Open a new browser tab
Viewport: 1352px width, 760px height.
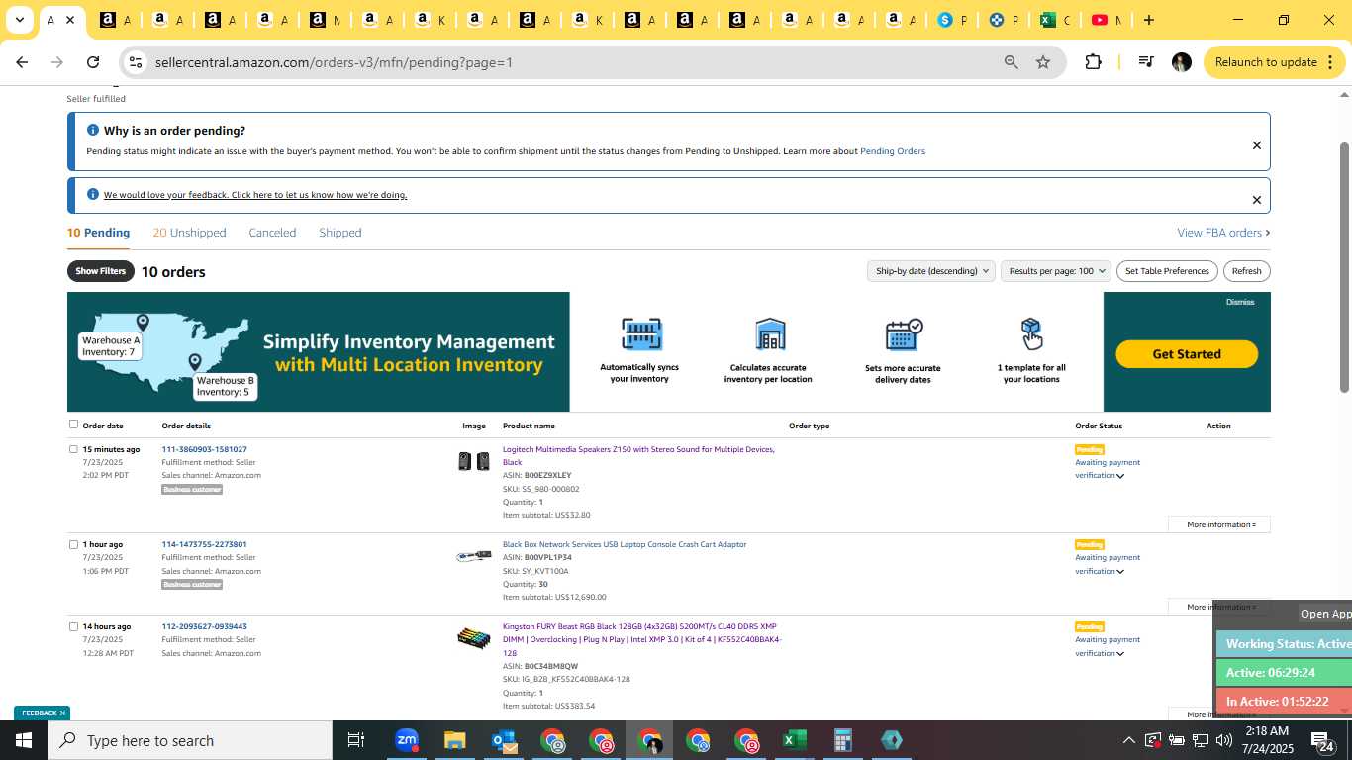tap(1148, 20)
